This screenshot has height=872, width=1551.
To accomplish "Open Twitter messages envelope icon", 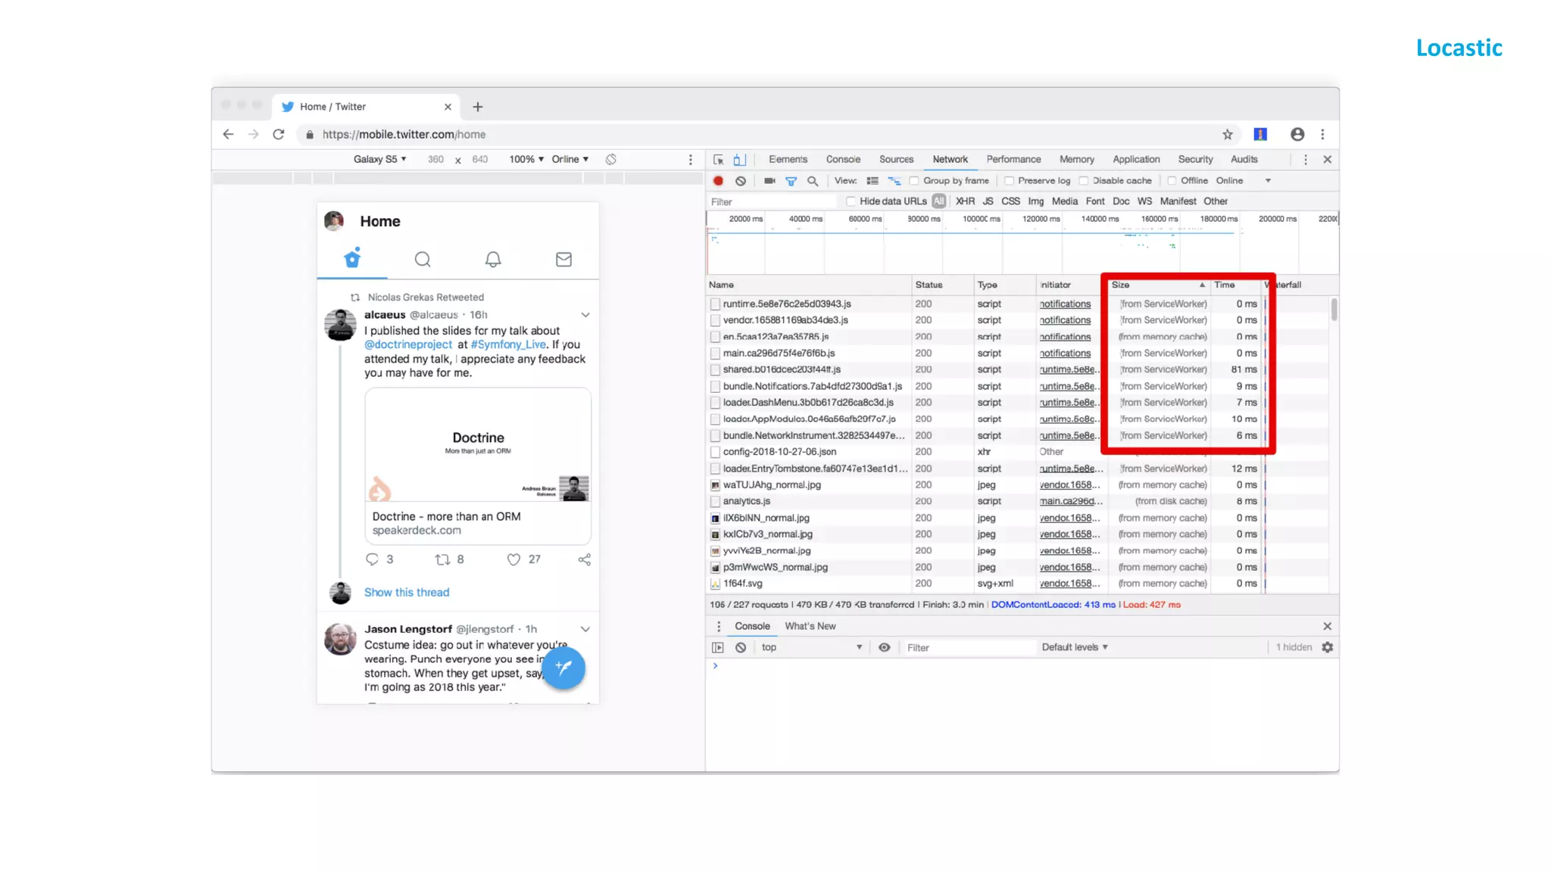I will pyautogui.click(x=563, y=260).
